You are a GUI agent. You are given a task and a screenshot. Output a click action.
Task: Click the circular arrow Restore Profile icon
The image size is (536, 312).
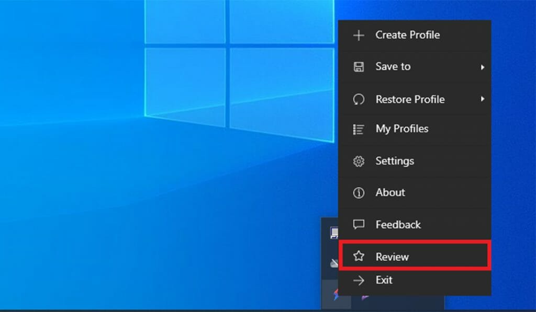coord(359,99)
